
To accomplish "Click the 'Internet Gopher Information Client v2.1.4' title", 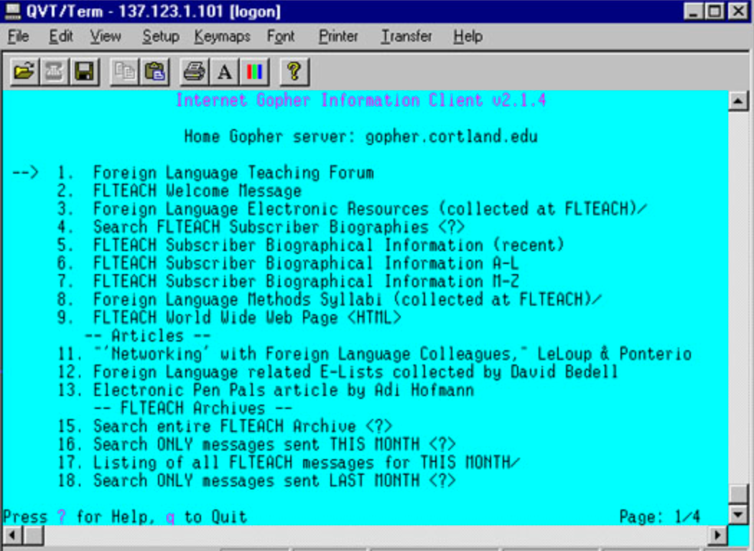I will 360,100.
